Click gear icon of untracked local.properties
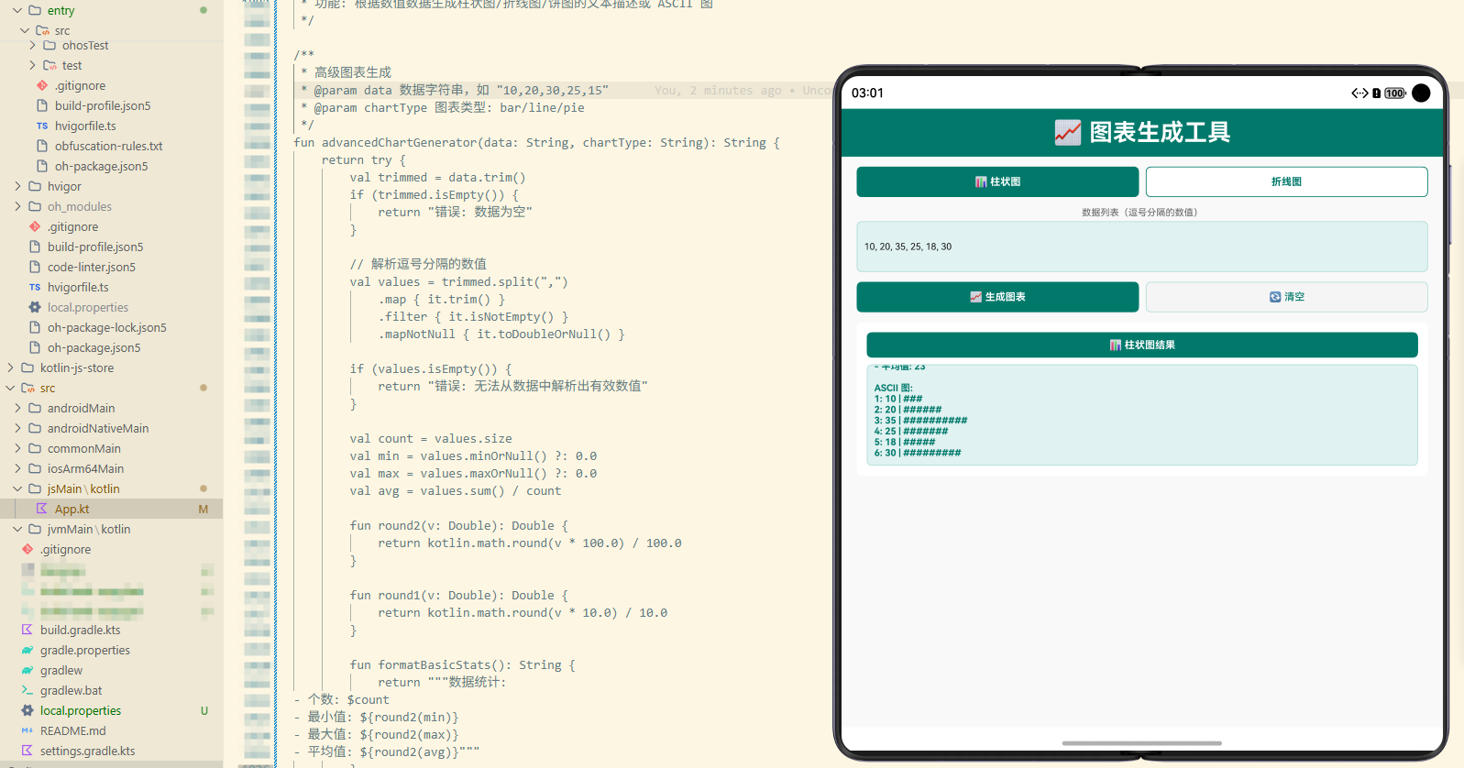The width and height of the screenshot is (1464, 768). [28, 710]
